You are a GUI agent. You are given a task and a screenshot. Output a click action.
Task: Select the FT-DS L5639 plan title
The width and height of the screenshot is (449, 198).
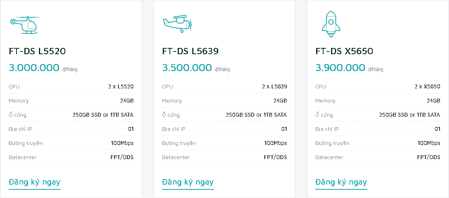[x=190, y=51]
